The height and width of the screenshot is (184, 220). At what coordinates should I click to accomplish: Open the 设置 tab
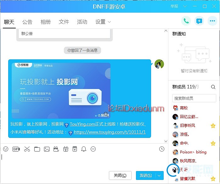pos(100,22)
